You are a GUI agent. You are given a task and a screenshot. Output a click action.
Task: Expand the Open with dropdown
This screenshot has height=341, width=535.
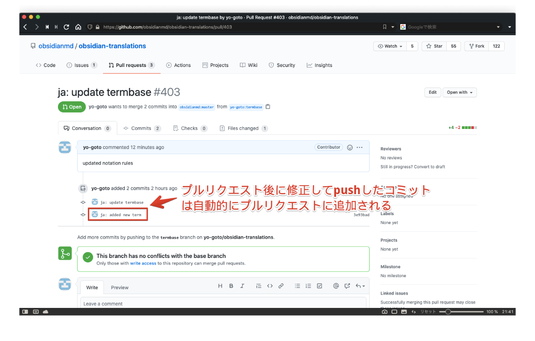(x=460, y=92)
